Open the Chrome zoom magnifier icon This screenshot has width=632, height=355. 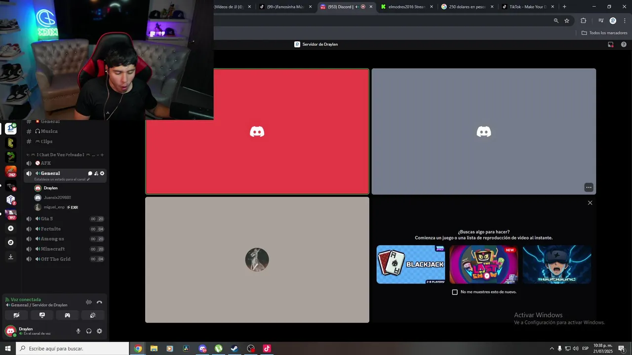pyautogui.click(x=556, y=21)
